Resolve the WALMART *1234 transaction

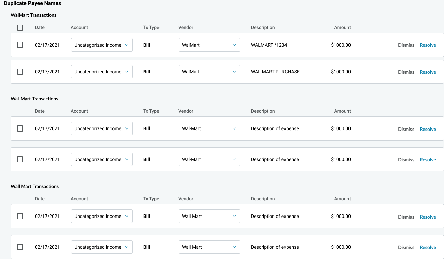tap(428, 45)
